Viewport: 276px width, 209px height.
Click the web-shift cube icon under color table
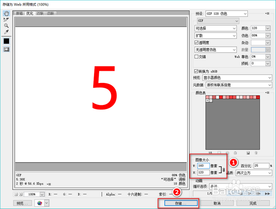(227, 153)
